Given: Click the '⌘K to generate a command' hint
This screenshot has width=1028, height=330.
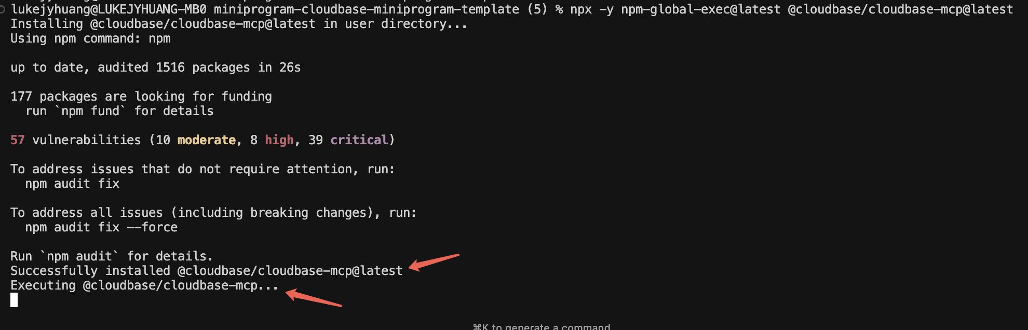Looking at the screenshot, I should tap(542, 326).
